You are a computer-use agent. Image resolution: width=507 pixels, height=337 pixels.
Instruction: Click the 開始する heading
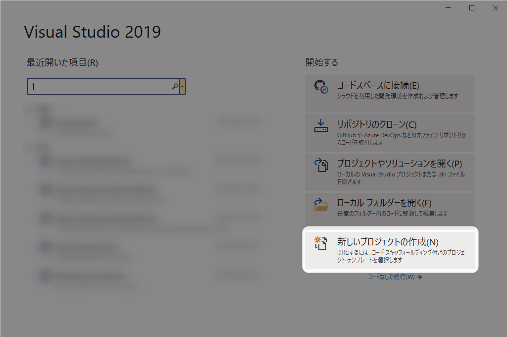[x=322, y=62]
